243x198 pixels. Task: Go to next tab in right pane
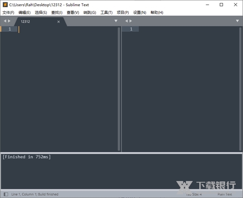[x=131, y=21]
